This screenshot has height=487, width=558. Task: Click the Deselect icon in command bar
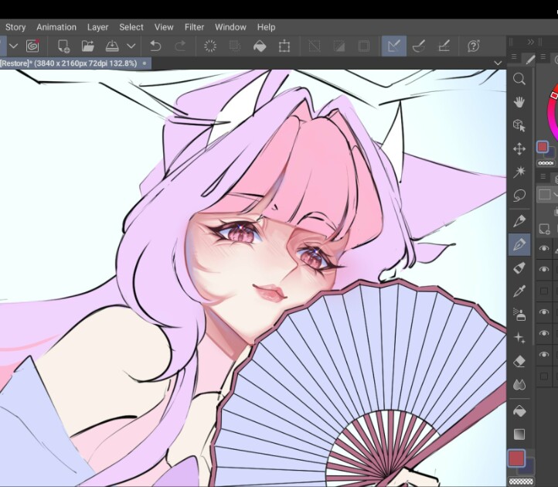315,46
